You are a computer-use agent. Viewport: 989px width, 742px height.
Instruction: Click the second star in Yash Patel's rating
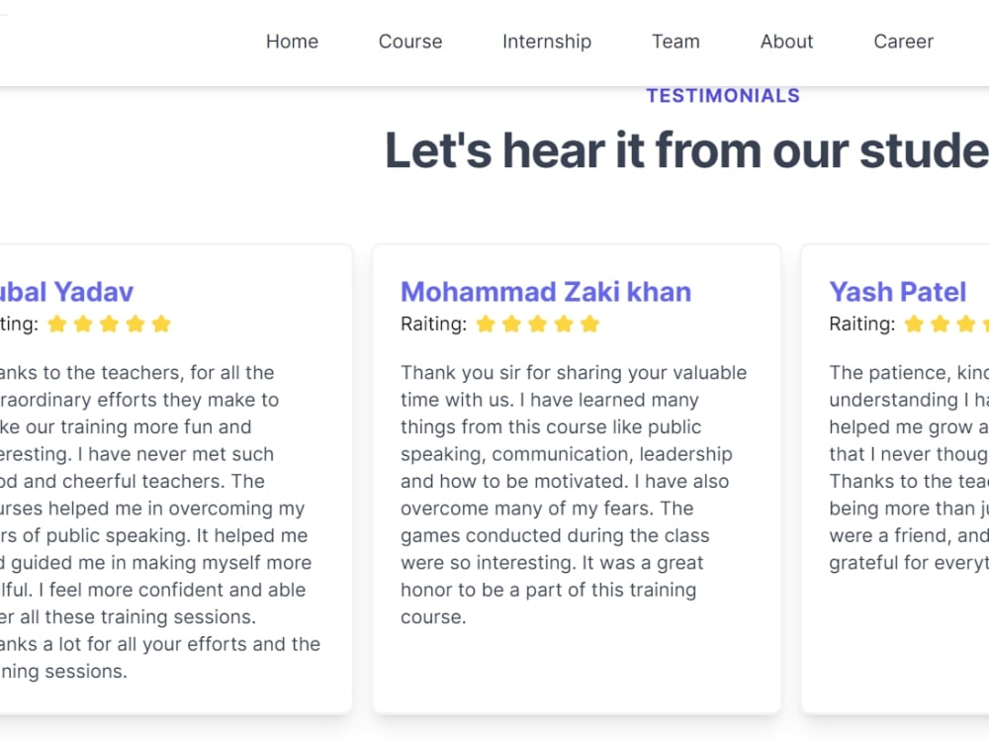click(940, 324)
